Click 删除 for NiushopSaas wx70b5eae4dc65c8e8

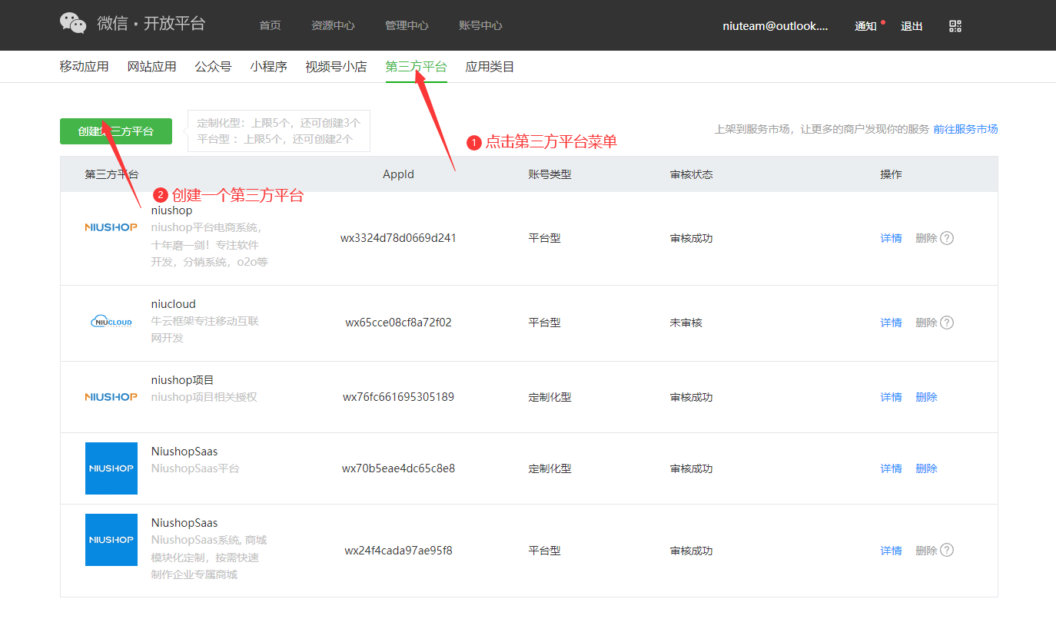click(x=926, y=468)
